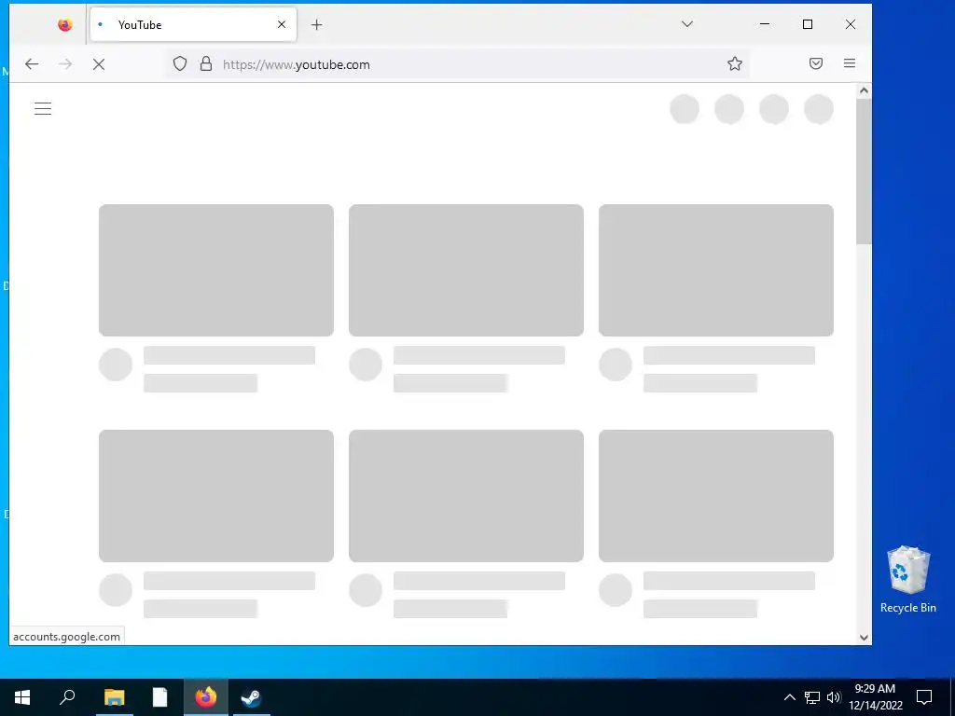Open a new tab
The image size is (955, 716).
pos(317,25)
